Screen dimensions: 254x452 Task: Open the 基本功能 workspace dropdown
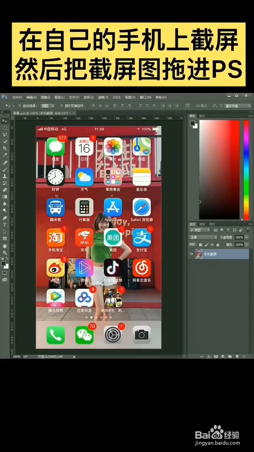[x=238, y=106]
